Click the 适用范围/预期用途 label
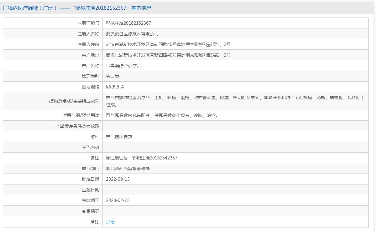The image size is (376, 232). (x=81, y=115)
